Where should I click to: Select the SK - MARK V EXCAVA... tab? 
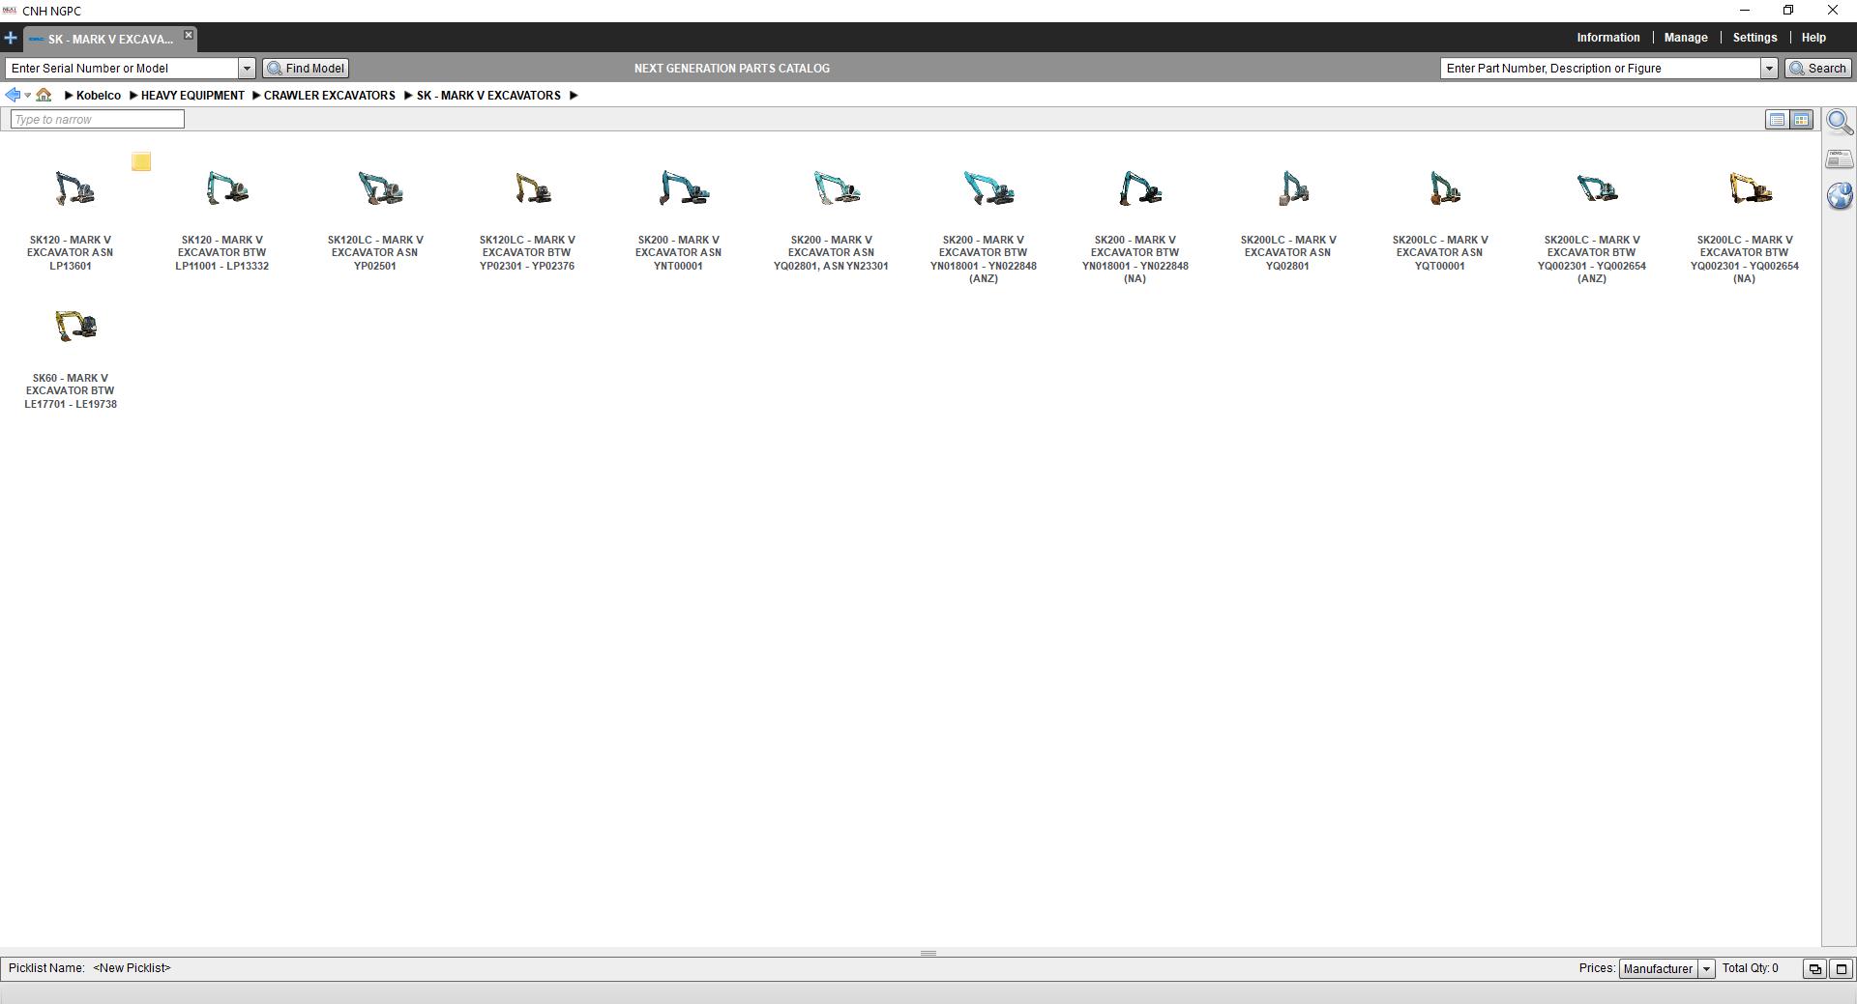(x=110, y=40)
